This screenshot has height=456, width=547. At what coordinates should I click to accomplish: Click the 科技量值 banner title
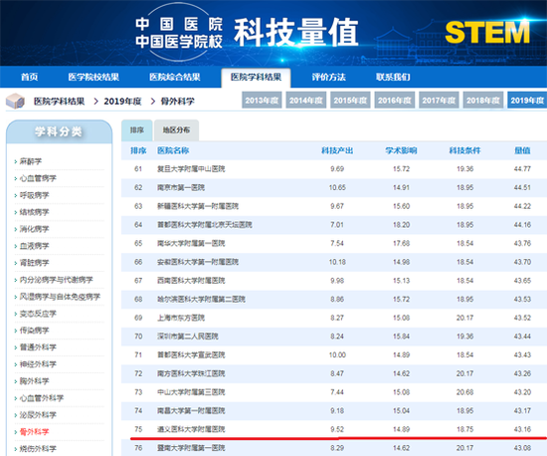point(296,33)
